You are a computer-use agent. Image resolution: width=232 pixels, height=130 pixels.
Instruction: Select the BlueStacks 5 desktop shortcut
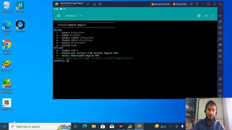tap(7, 66)
